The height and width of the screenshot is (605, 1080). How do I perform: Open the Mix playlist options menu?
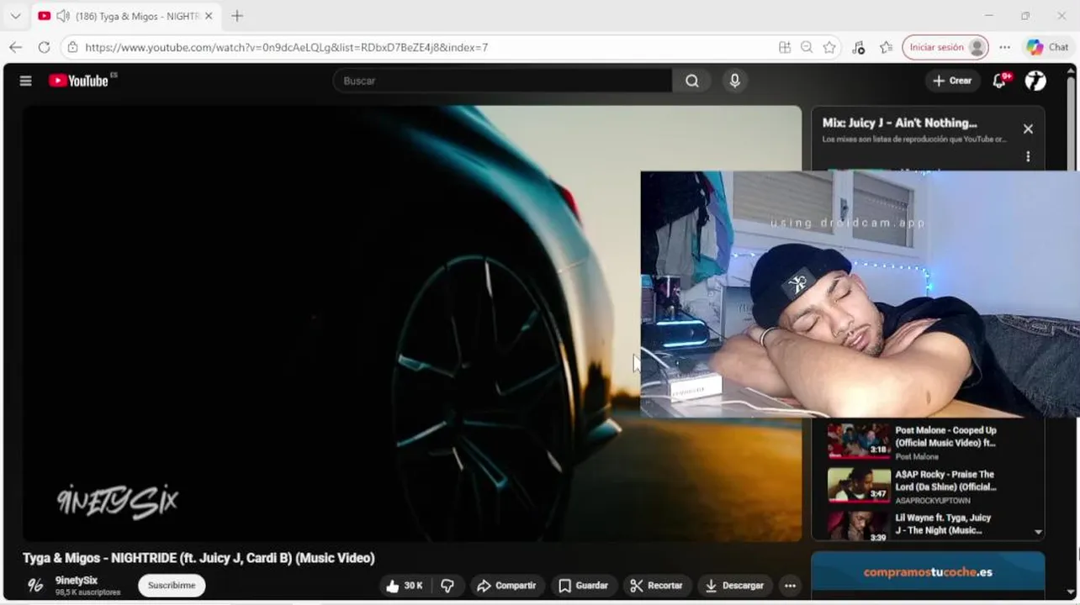coord(1028,156)
